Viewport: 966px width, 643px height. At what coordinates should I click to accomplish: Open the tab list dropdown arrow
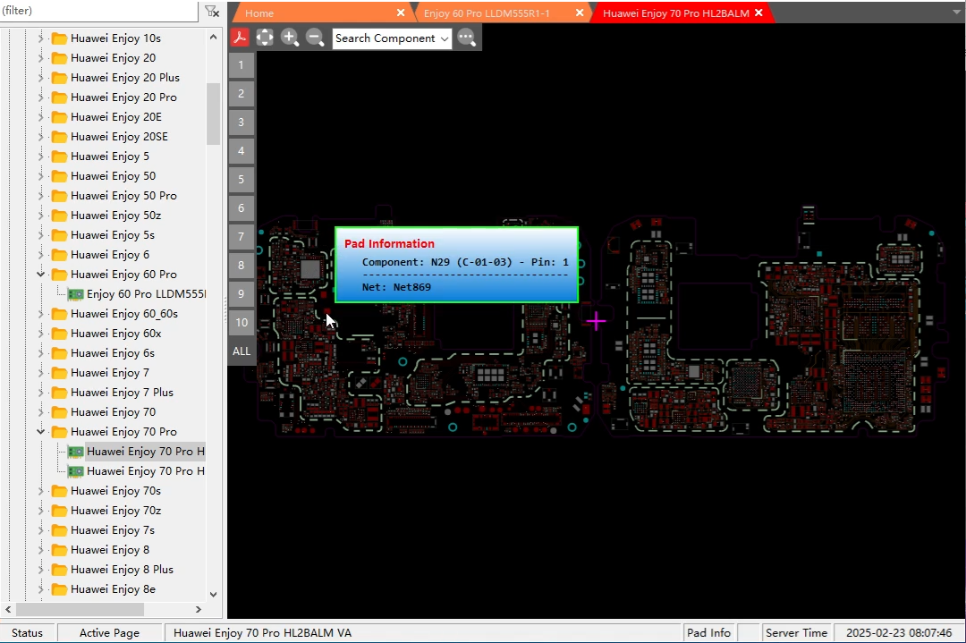(957, 13)
